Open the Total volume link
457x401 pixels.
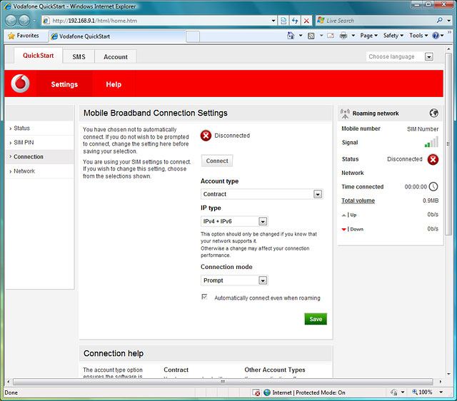point(358,200)
